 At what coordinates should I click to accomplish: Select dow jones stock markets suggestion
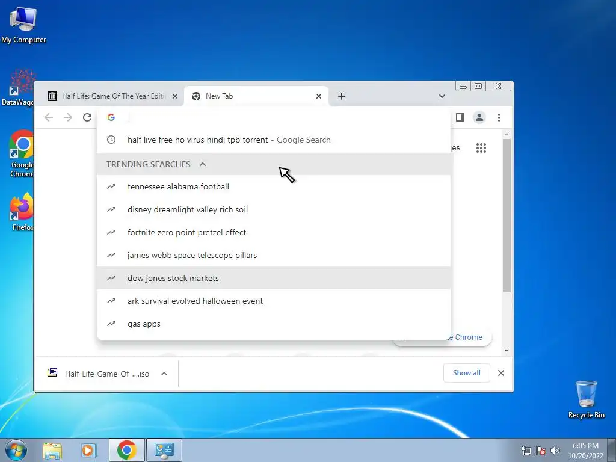274,278
